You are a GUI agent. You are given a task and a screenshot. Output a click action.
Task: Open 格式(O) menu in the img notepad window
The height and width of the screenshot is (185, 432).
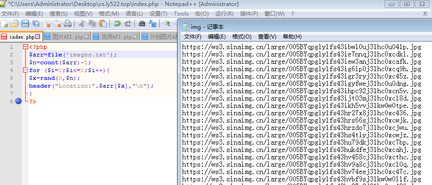(x=242, y=37)
